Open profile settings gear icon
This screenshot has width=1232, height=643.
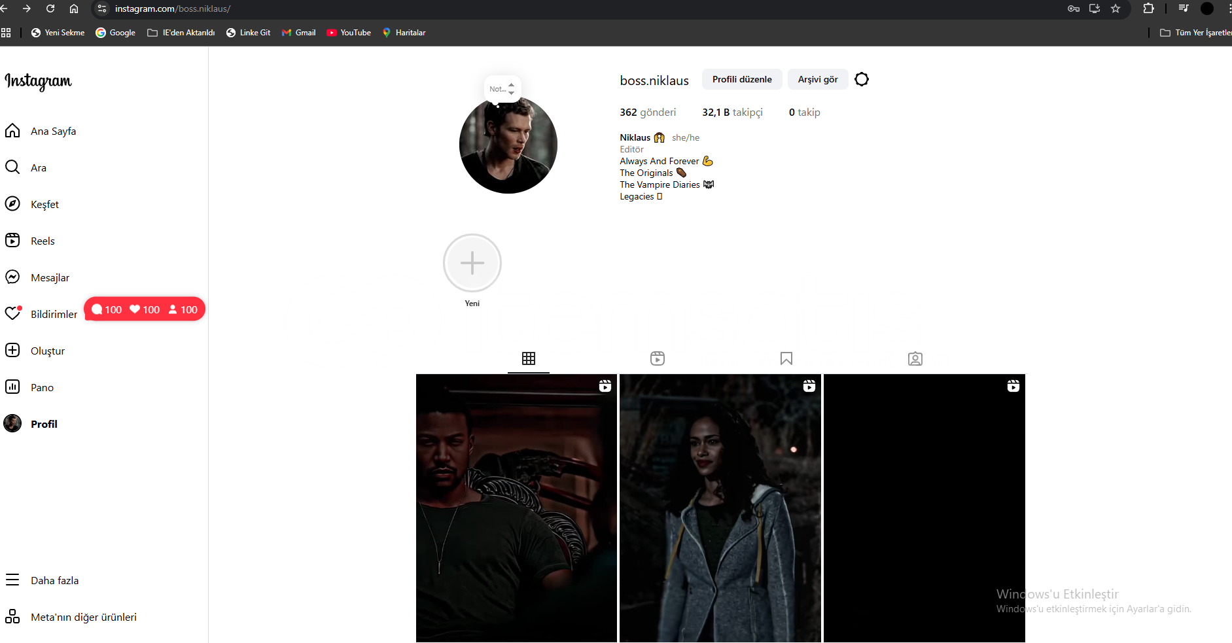pos(862,79)
